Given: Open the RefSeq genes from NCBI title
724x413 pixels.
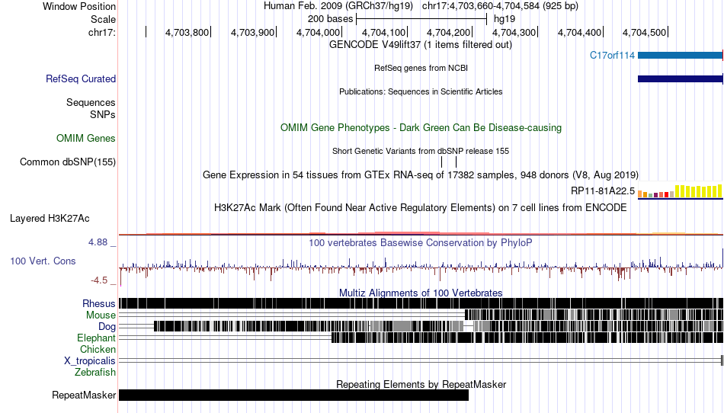Looking at the screenshot, I should click(x=421, y=69).
